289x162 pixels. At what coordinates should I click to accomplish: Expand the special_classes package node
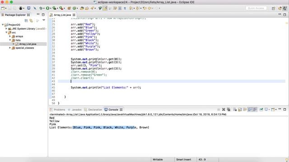[10, 48]
